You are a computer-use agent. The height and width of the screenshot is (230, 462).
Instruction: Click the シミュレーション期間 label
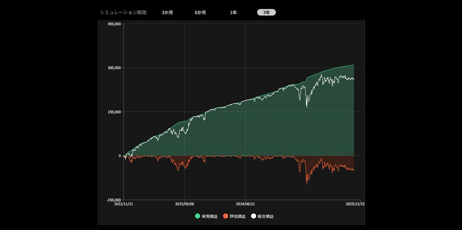123,12
